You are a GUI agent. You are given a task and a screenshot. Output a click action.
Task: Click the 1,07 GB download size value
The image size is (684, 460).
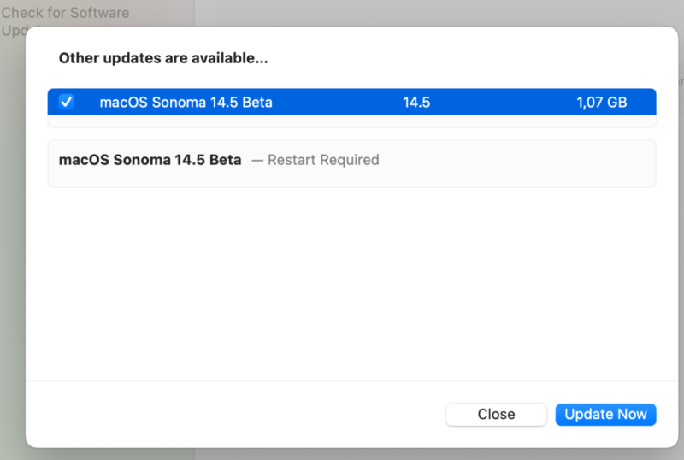[601, 103]
